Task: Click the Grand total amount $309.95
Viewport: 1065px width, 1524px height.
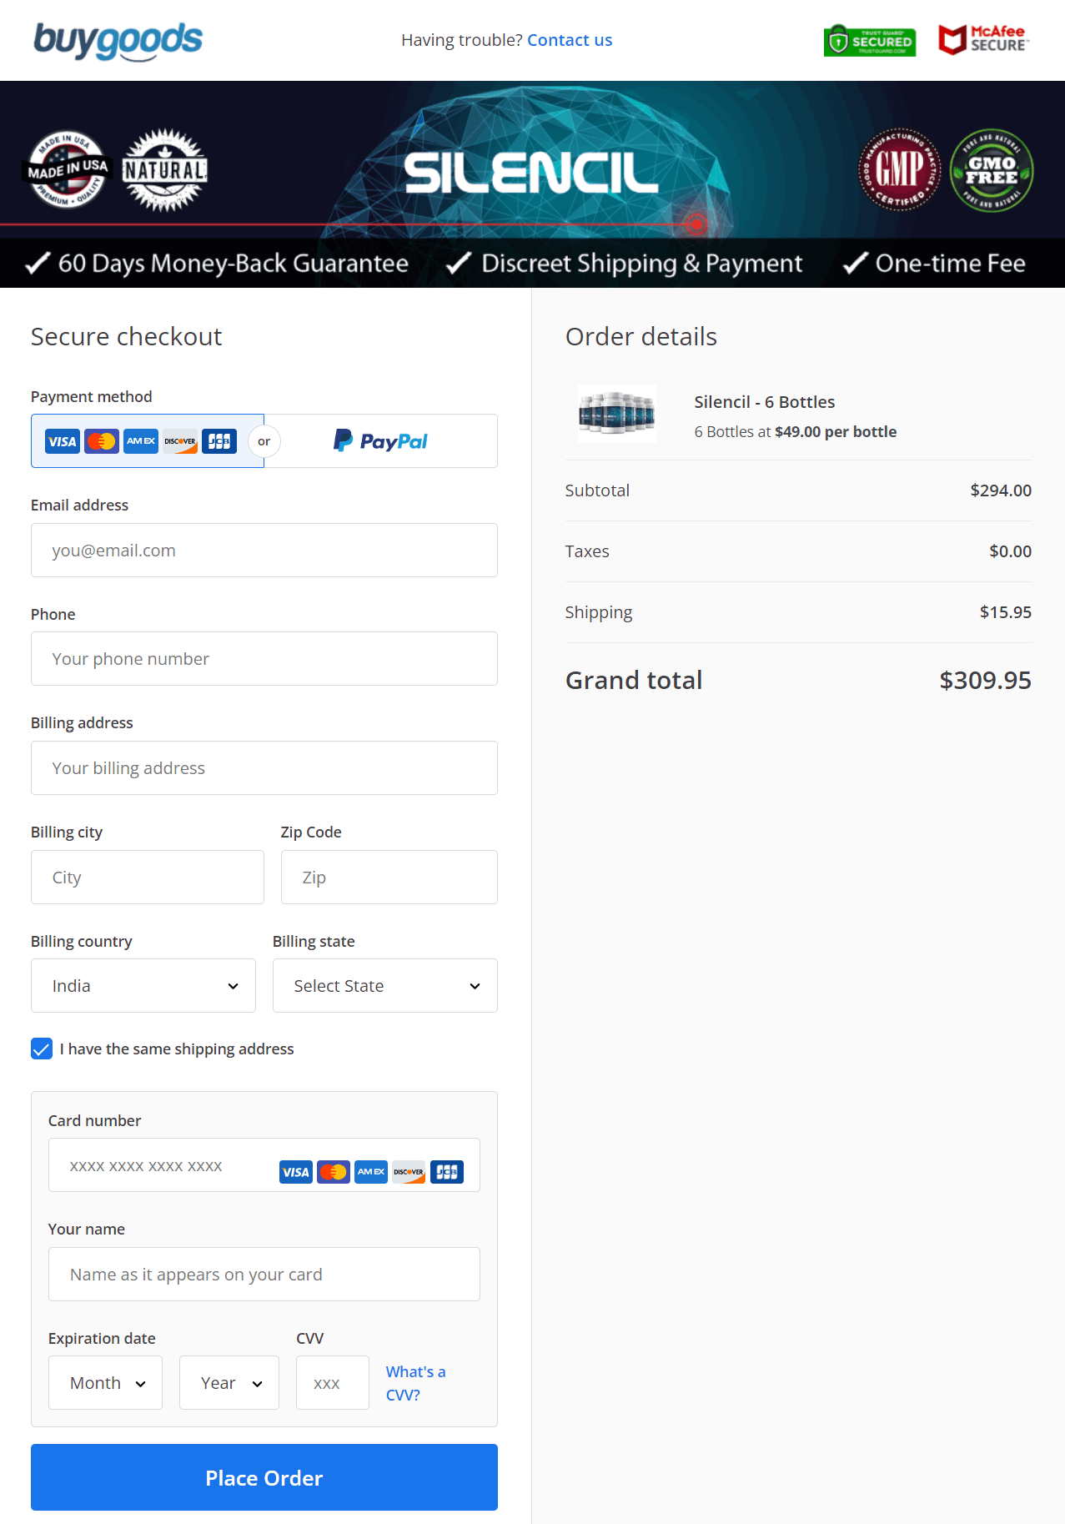Action: (986, 681)
